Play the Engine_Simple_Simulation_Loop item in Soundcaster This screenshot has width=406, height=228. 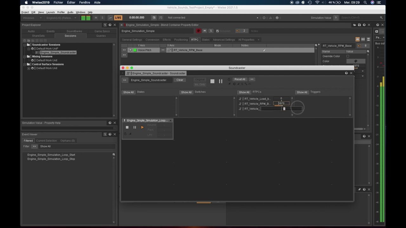click(142, 127)
